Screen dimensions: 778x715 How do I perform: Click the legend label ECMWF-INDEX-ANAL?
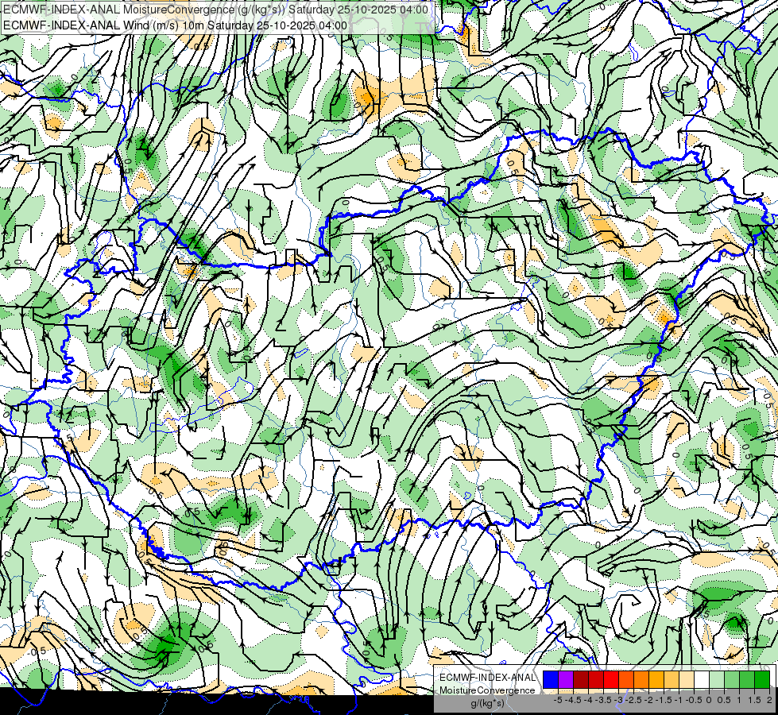[487, 678]
